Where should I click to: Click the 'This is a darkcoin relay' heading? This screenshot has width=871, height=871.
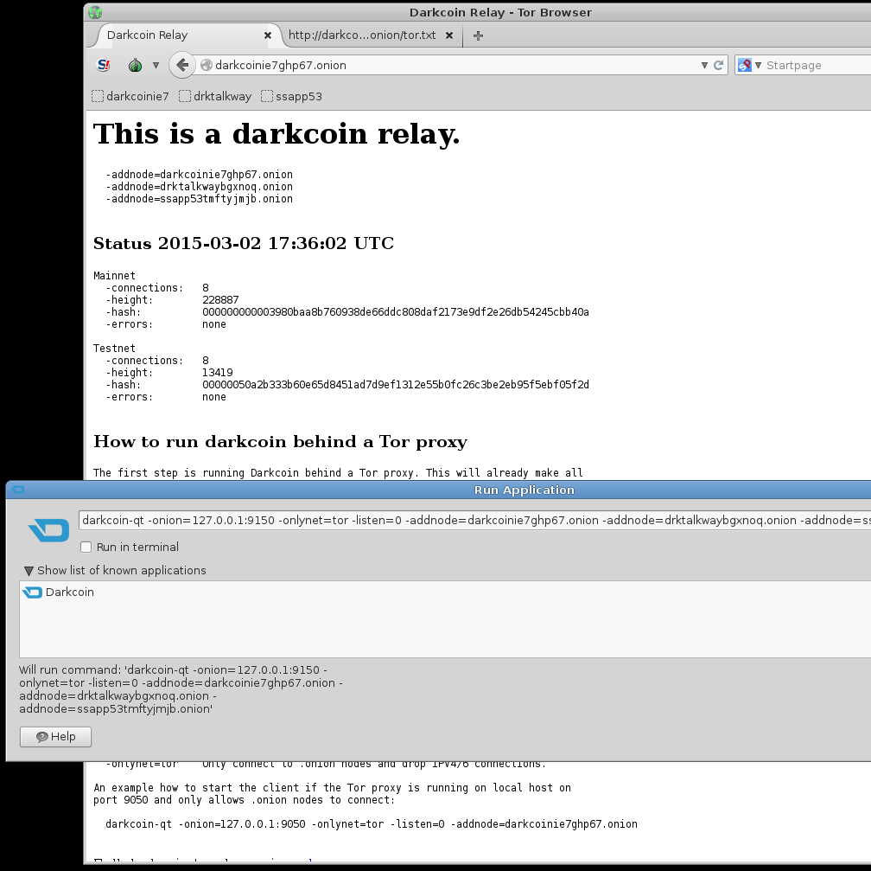point(277,134)
